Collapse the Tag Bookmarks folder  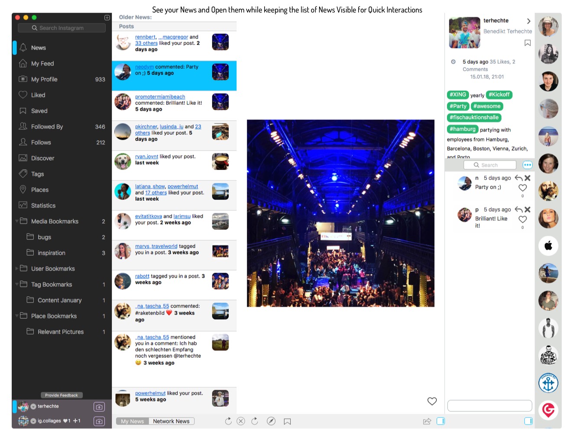(17, 284)
